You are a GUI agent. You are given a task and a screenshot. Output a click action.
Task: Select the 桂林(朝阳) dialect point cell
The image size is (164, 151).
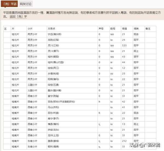pos(72,57)
